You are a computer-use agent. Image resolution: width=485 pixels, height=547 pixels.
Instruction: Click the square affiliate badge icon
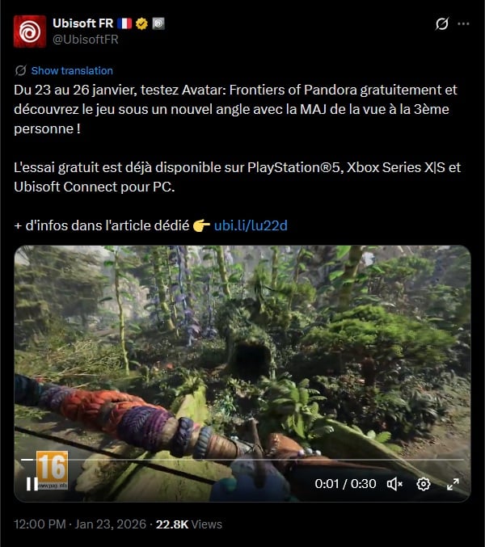click(158, 23)
